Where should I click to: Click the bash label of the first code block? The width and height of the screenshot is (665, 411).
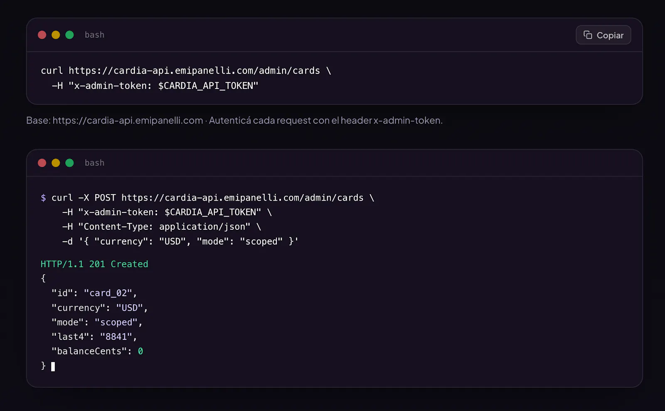[x=94, y=35]
